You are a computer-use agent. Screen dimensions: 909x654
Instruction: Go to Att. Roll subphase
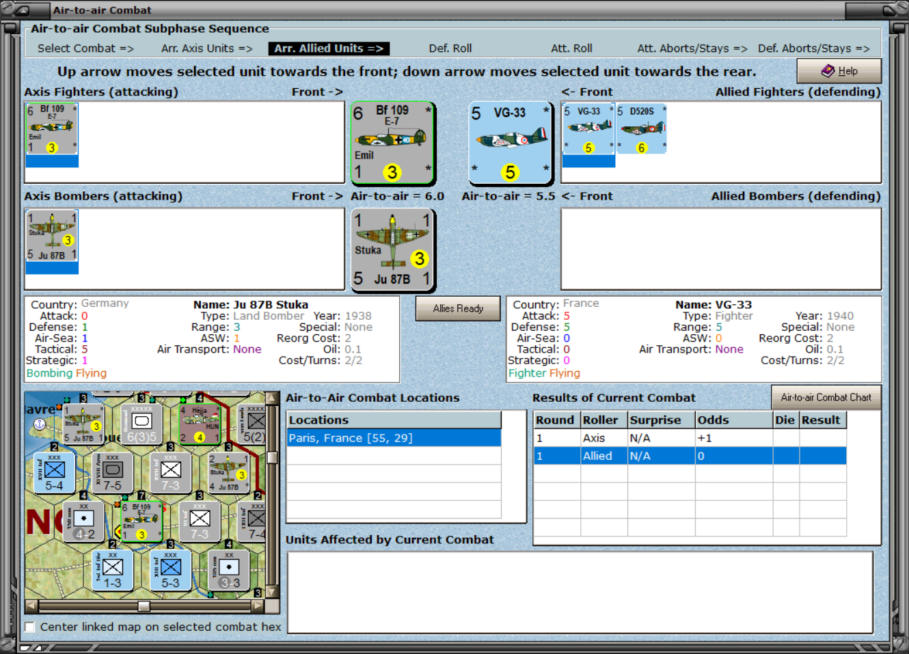(571, 49)
